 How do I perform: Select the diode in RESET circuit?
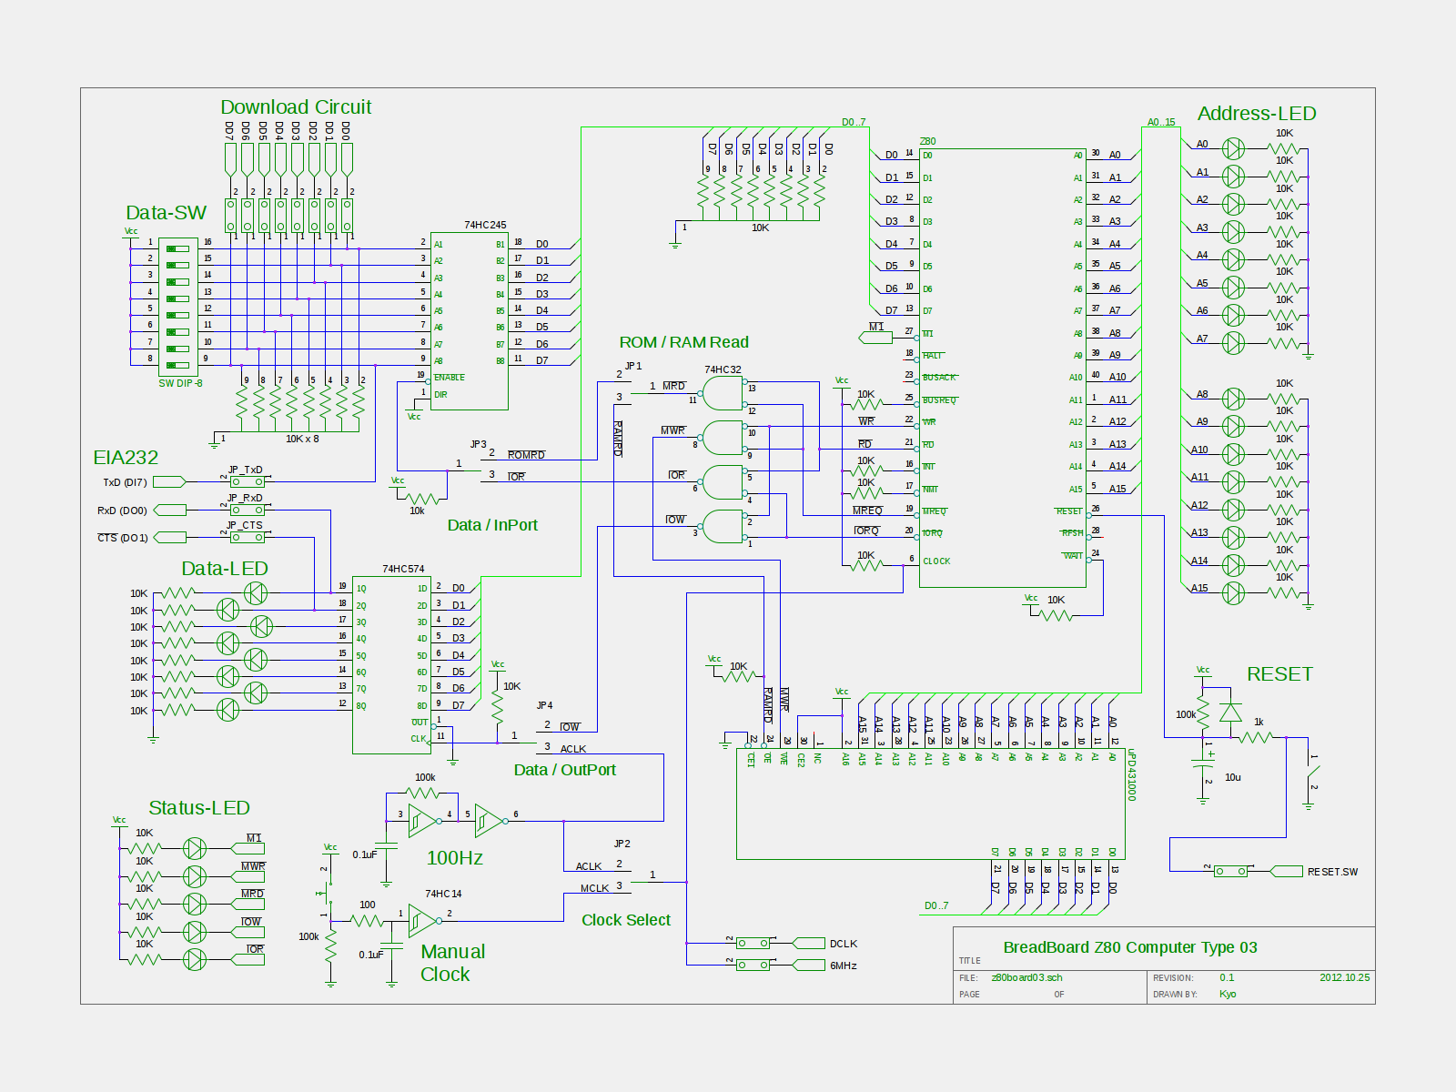(x=1230, y=713)
